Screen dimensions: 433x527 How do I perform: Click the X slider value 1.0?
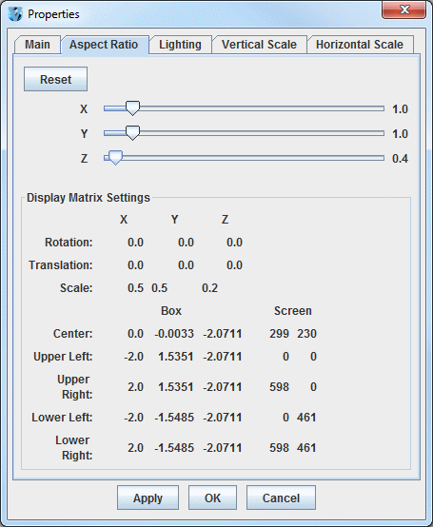coord(400,109)
